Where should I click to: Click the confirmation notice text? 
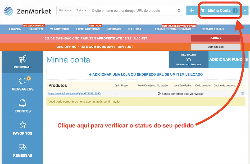[84, 102]
